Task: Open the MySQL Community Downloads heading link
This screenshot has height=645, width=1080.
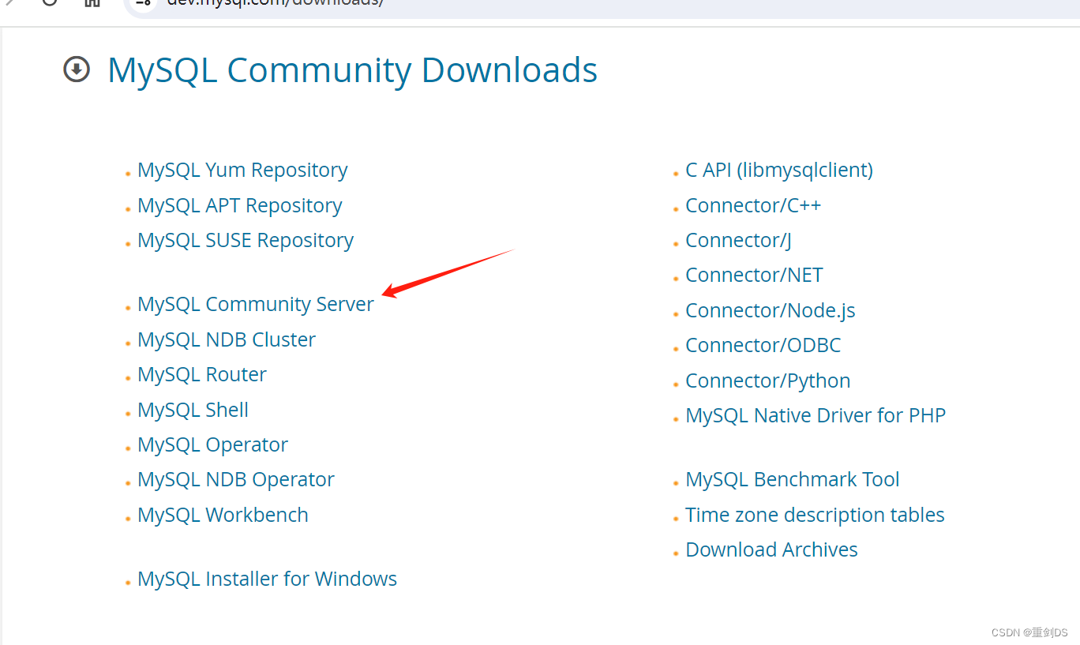Action: tap(352, 70)
